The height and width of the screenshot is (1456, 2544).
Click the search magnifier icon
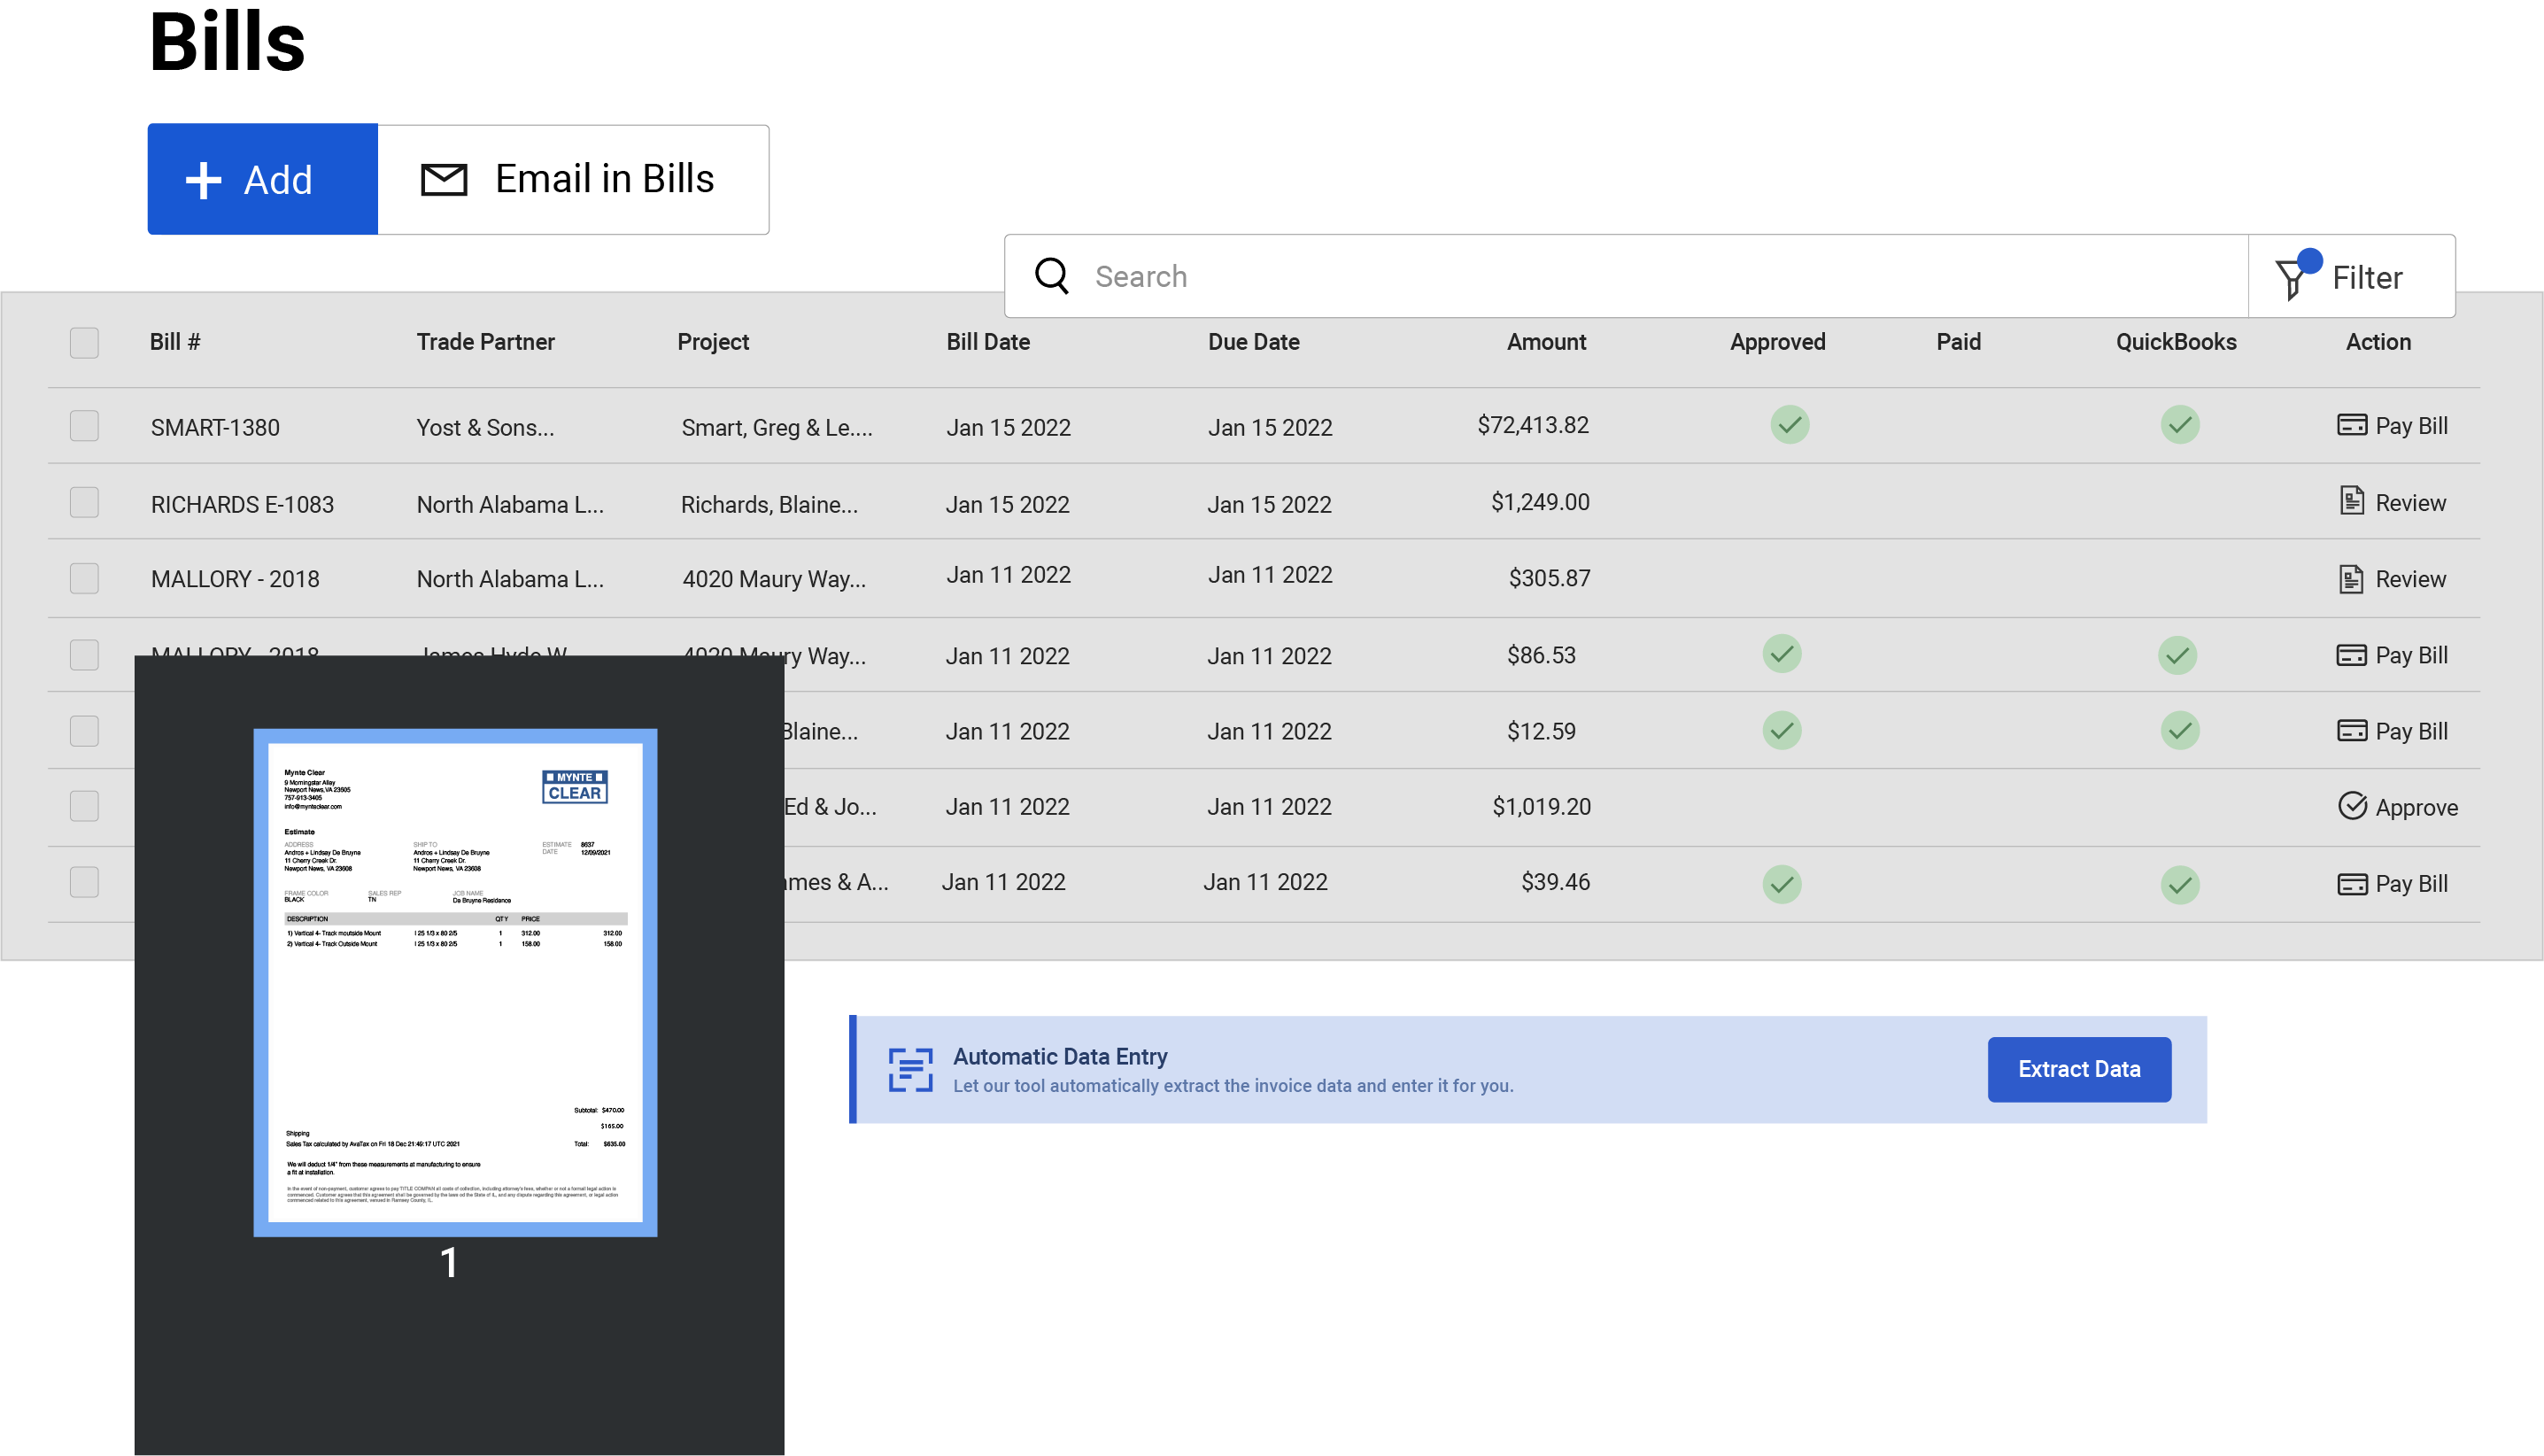pyautogui.click(x=1053, y=275)
